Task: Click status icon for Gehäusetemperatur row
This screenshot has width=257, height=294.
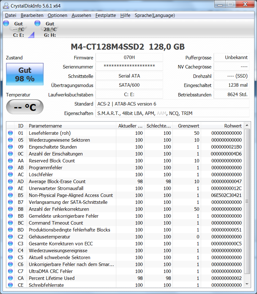Action: click(10, 237)
